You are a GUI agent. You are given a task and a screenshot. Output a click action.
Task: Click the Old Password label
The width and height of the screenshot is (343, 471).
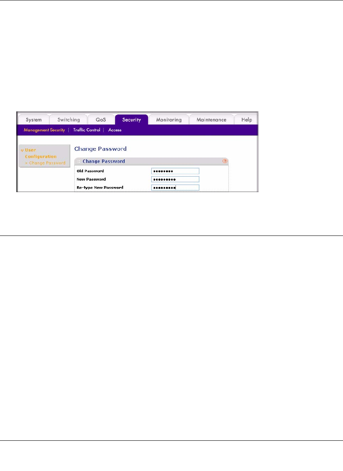(x=90, y=171)
